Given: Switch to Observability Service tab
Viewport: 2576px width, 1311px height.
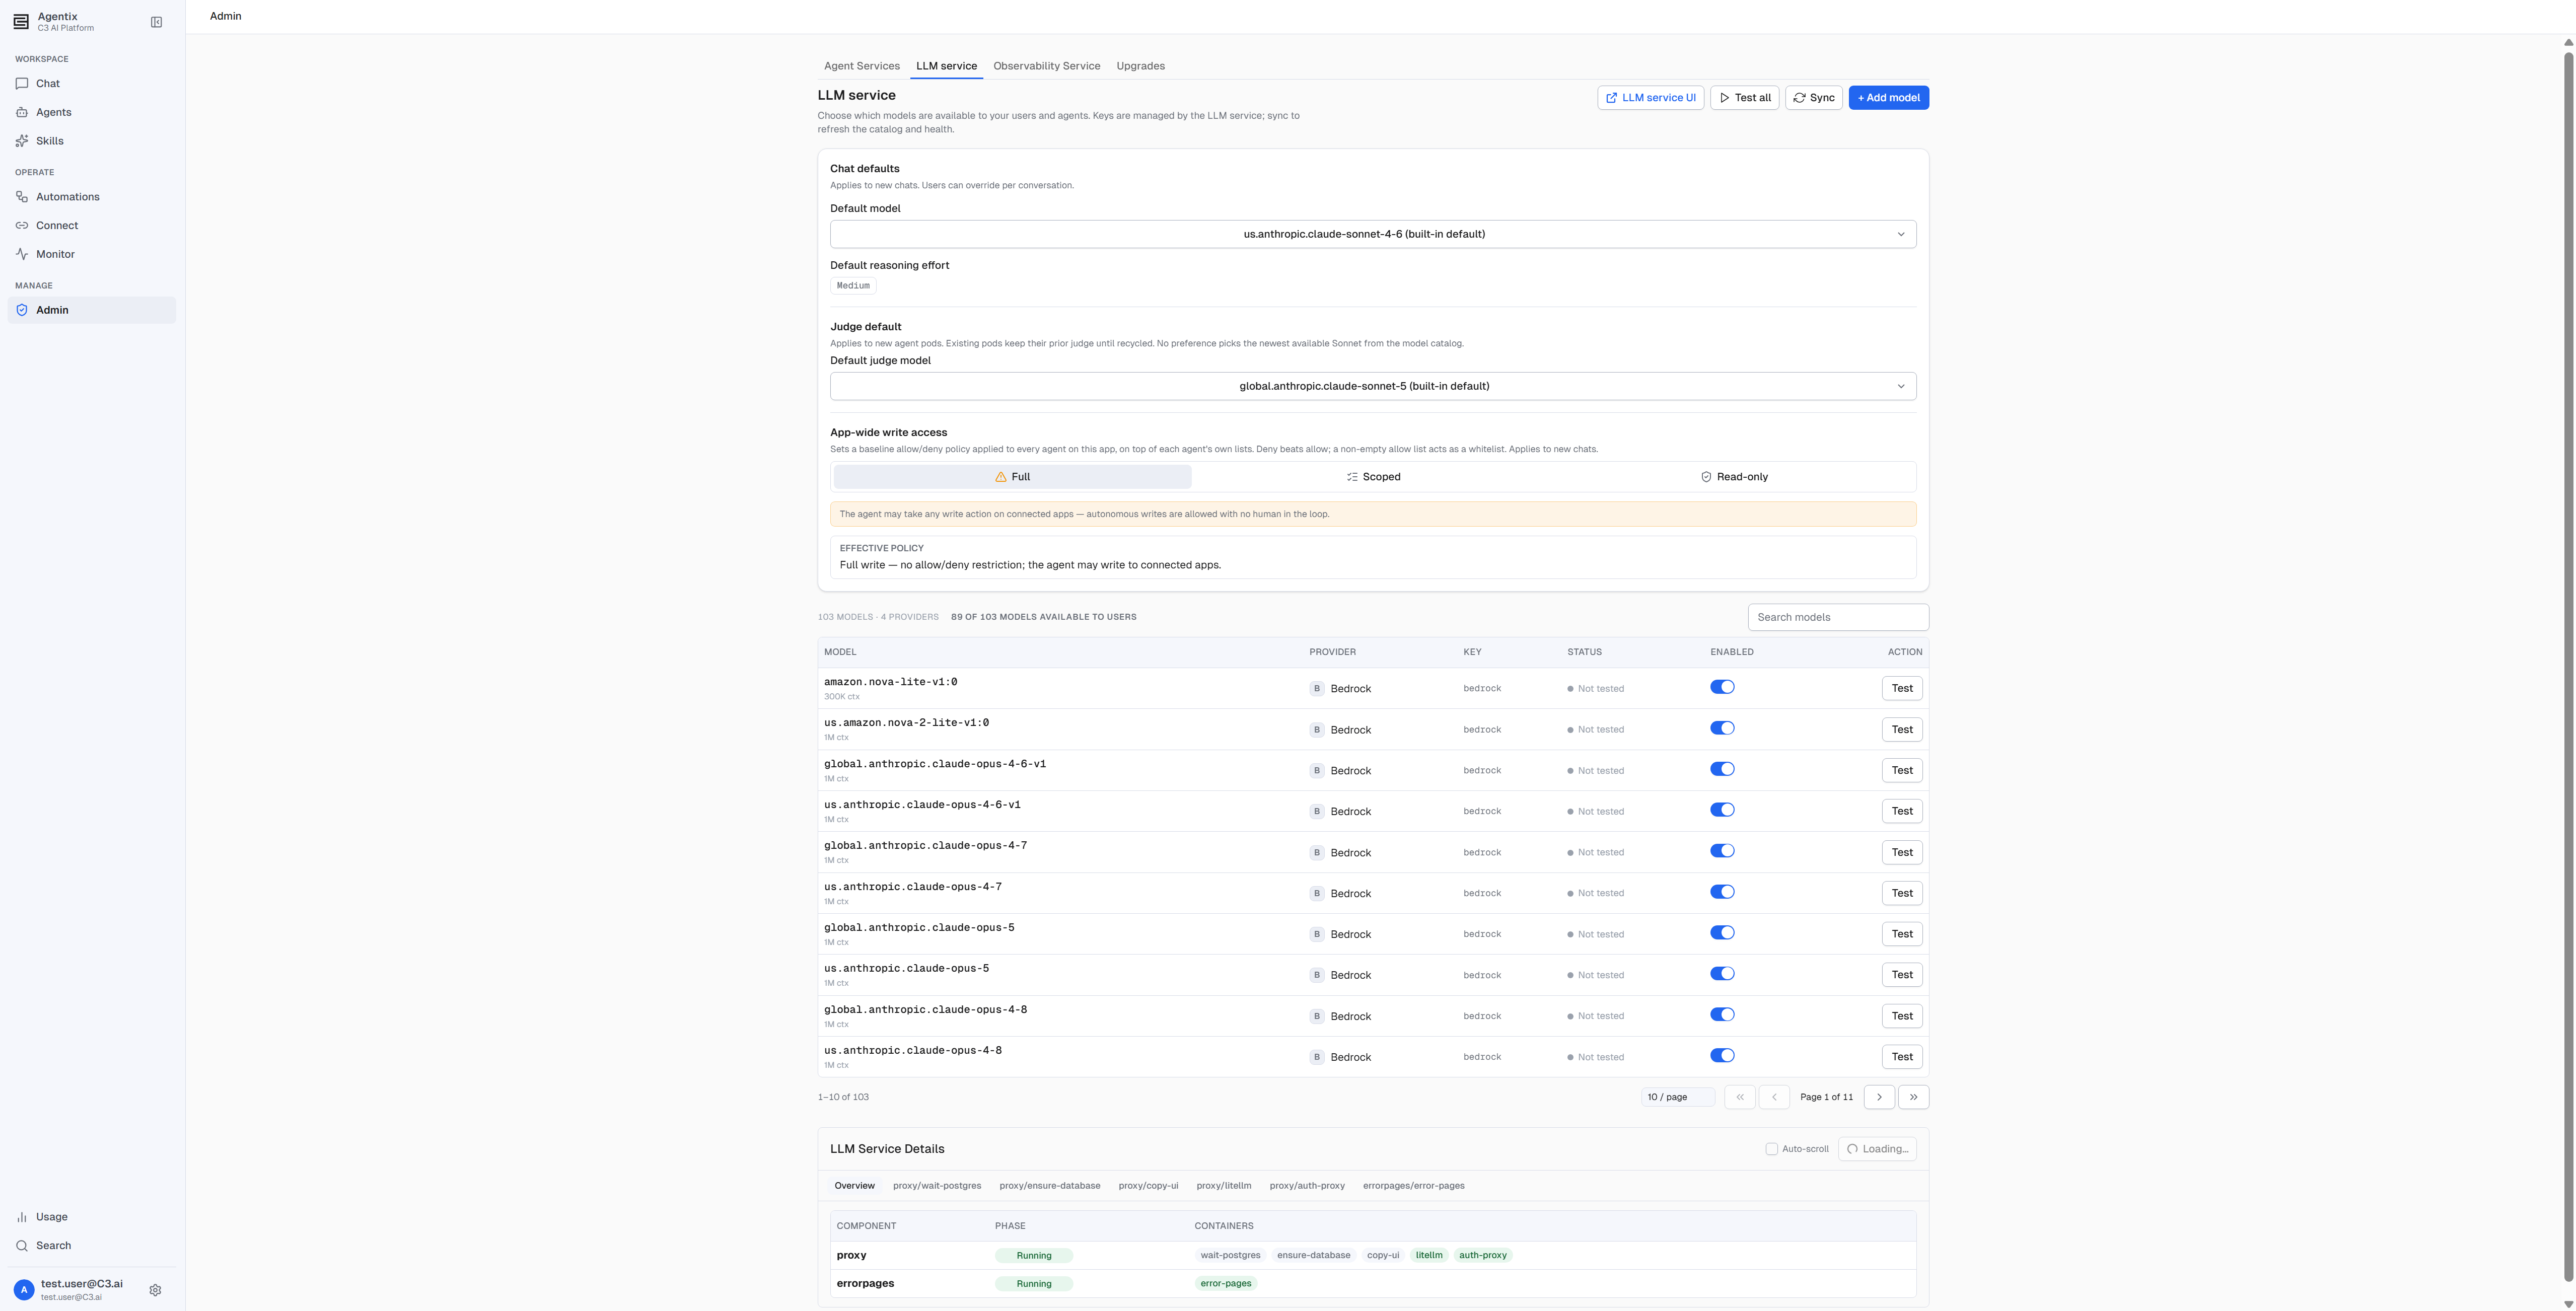Looking at the screenshot, I should click(1046, 66).
